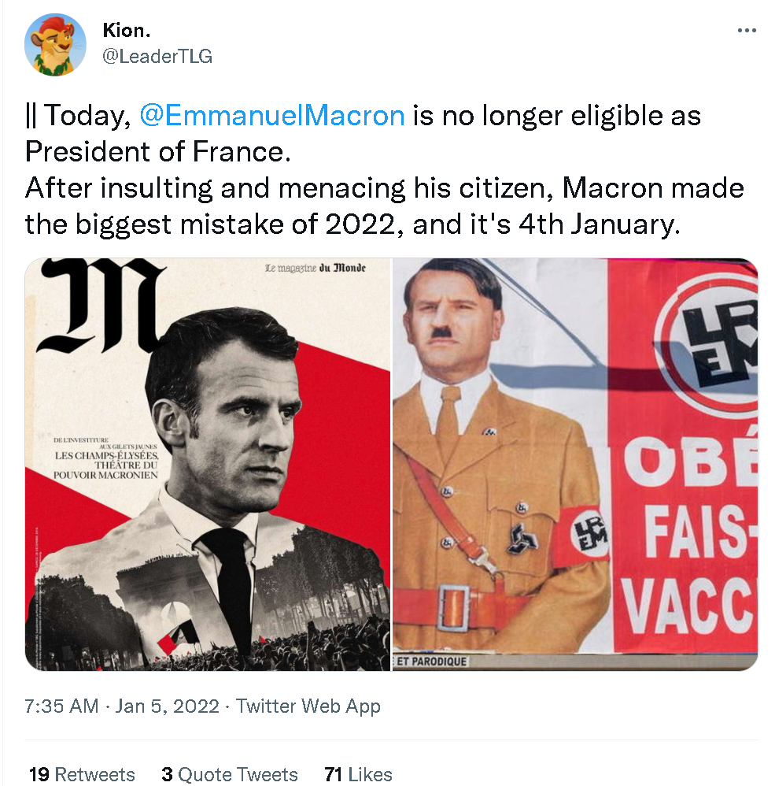Open the @EmmanuelMacron mention link

pos(271,116)
